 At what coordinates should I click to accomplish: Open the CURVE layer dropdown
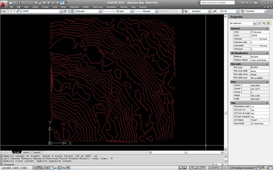click(x=61, y=11)
